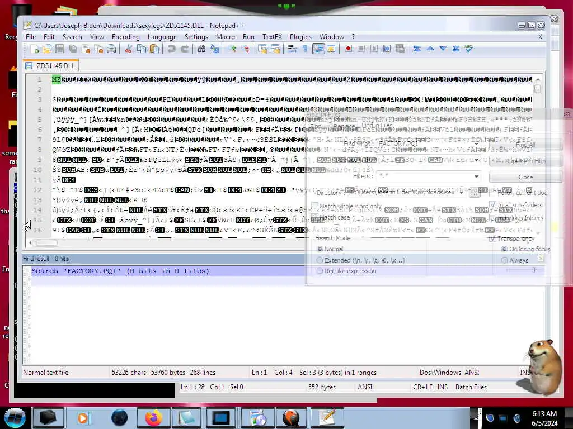The width and height of the screenshot is (573, 429).
Task: Select the ZD51145.DLL document tab
Action: pos(51,66)
